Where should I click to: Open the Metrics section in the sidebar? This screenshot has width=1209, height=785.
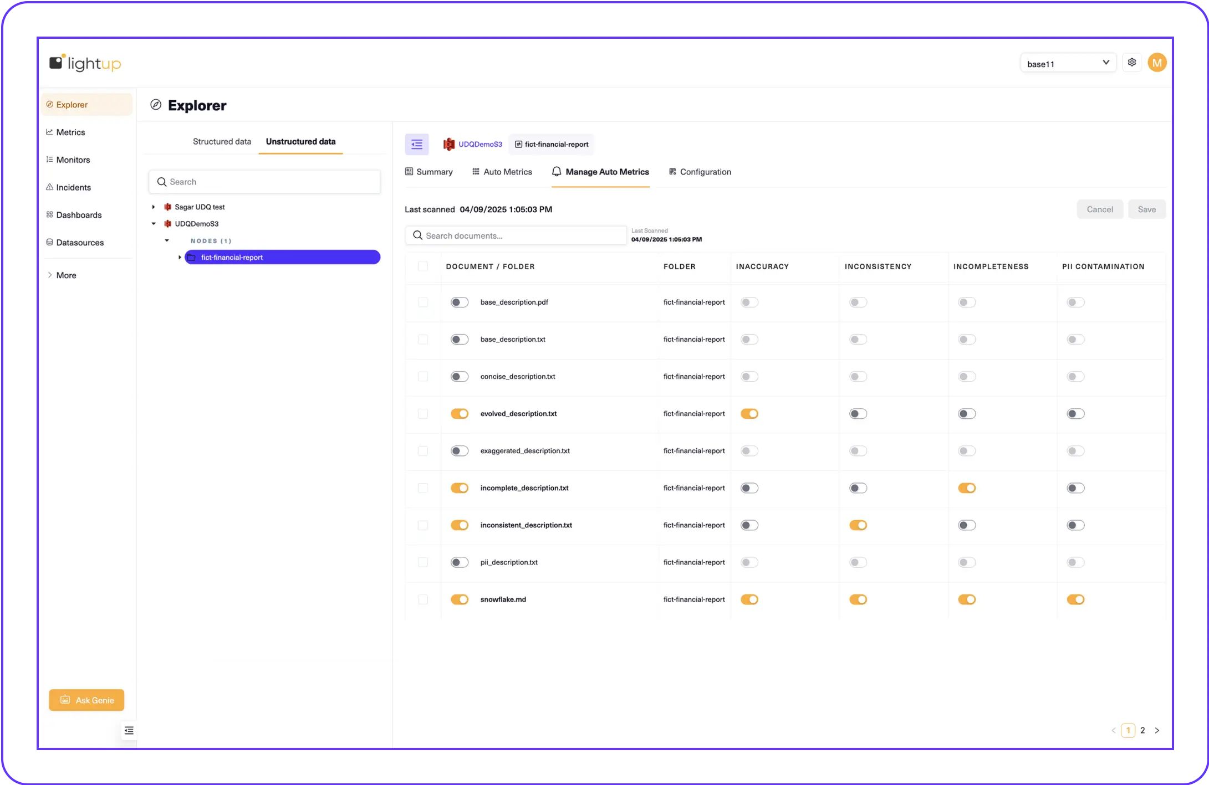(70, 132)
